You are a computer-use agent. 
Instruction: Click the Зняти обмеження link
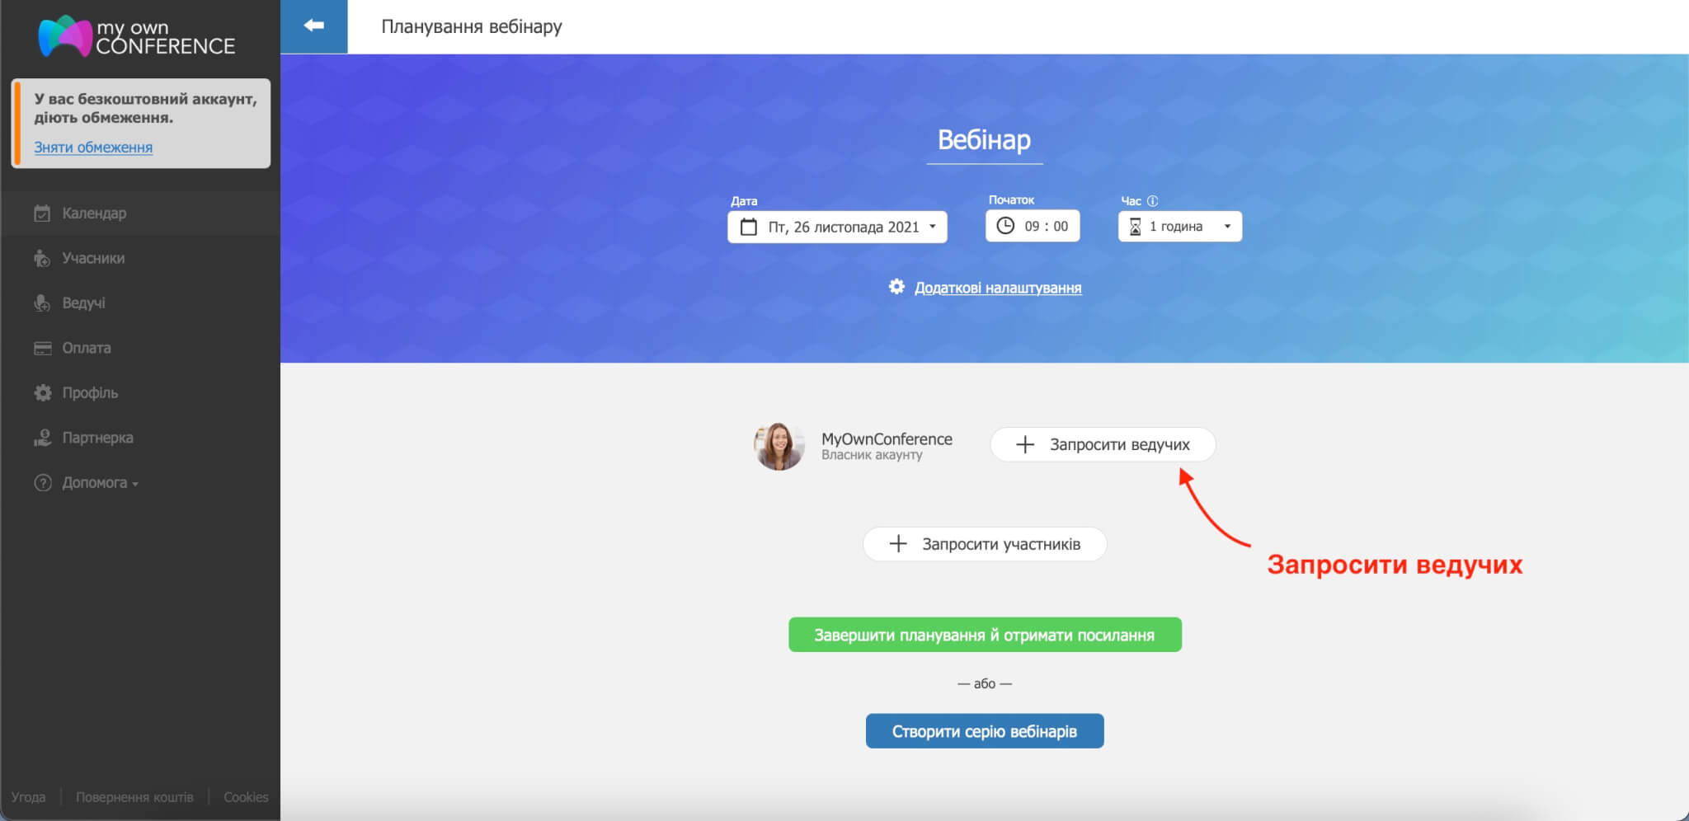click(x=92, y=147)
